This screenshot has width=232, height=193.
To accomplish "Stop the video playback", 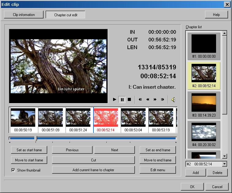I will coord(129,99).
